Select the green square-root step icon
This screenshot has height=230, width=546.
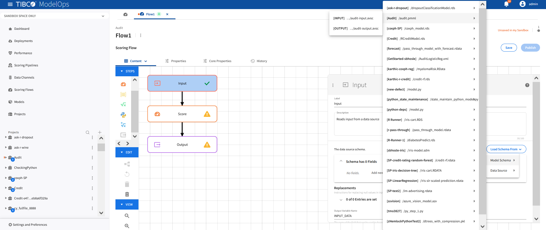pos(123,105)
